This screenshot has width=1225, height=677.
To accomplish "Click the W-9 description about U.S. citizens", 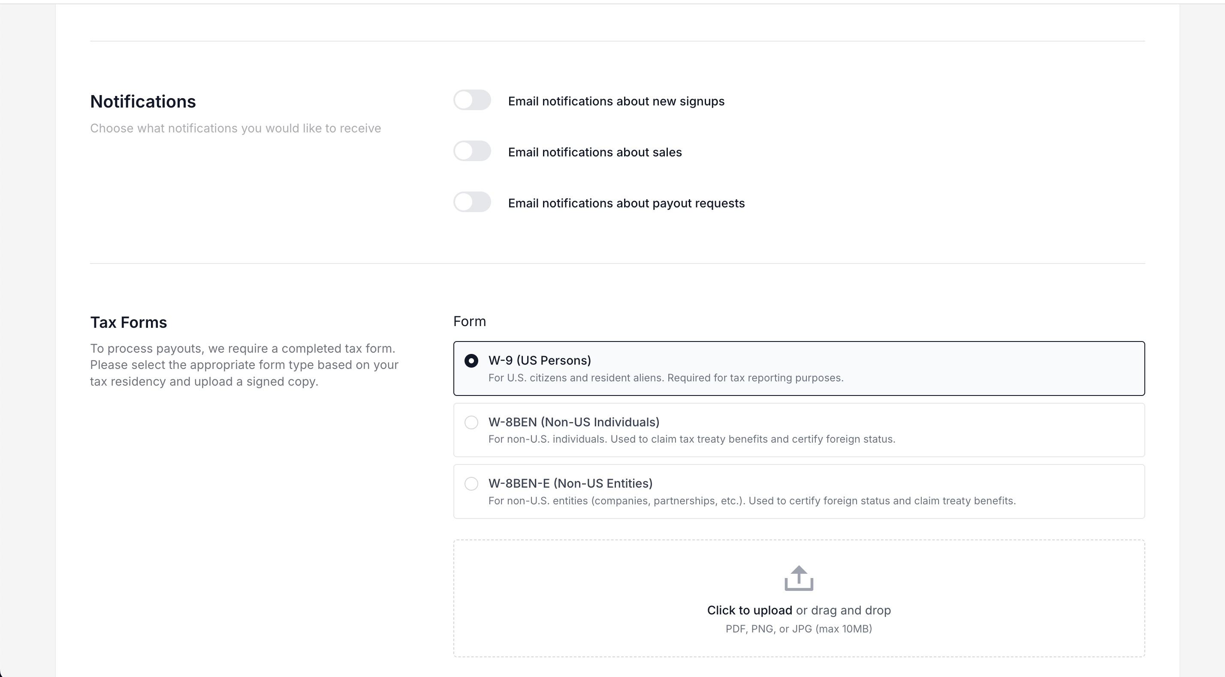I will [666, 377].
